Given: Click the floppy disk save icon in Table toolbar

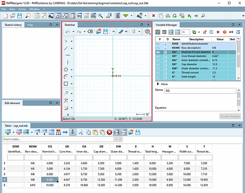Looking at the screenshot, I should pyautogui.click(x=138, y=132).
